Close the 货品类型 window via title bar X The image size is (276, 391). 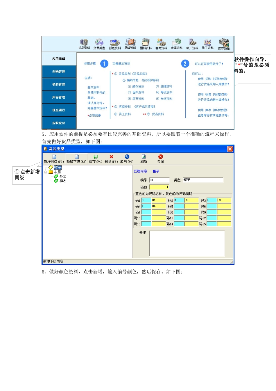coord(230,149)
